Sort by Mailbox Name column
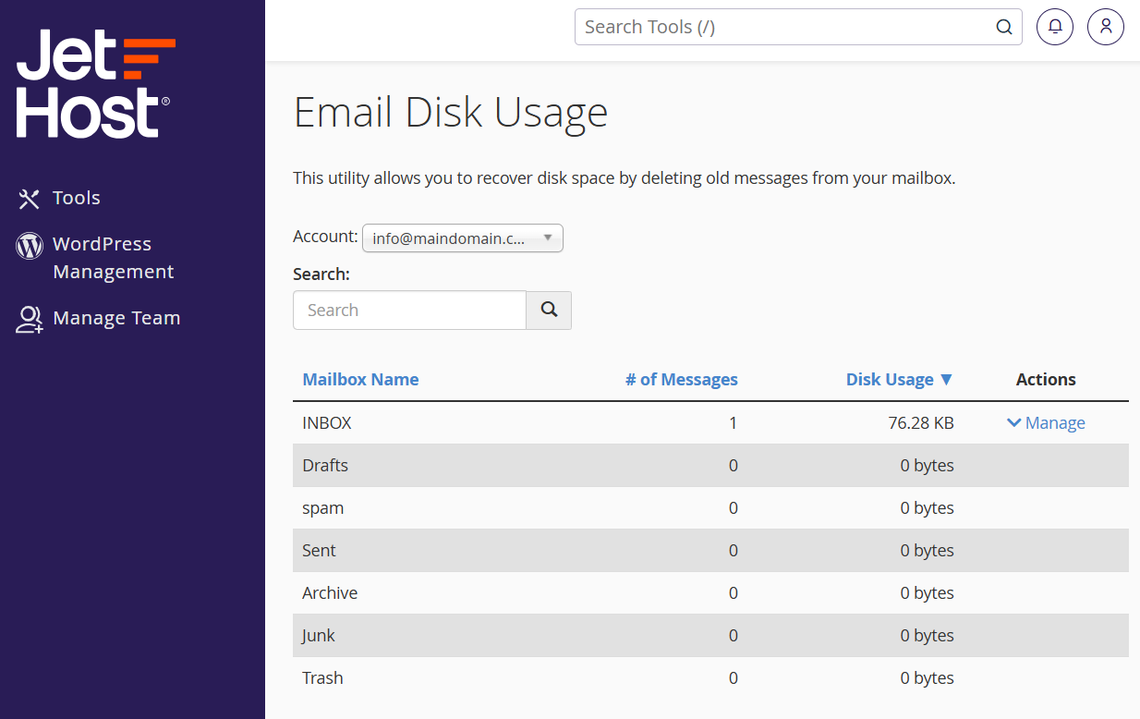This screenshot has width=1140, height=719. (360, 380)
